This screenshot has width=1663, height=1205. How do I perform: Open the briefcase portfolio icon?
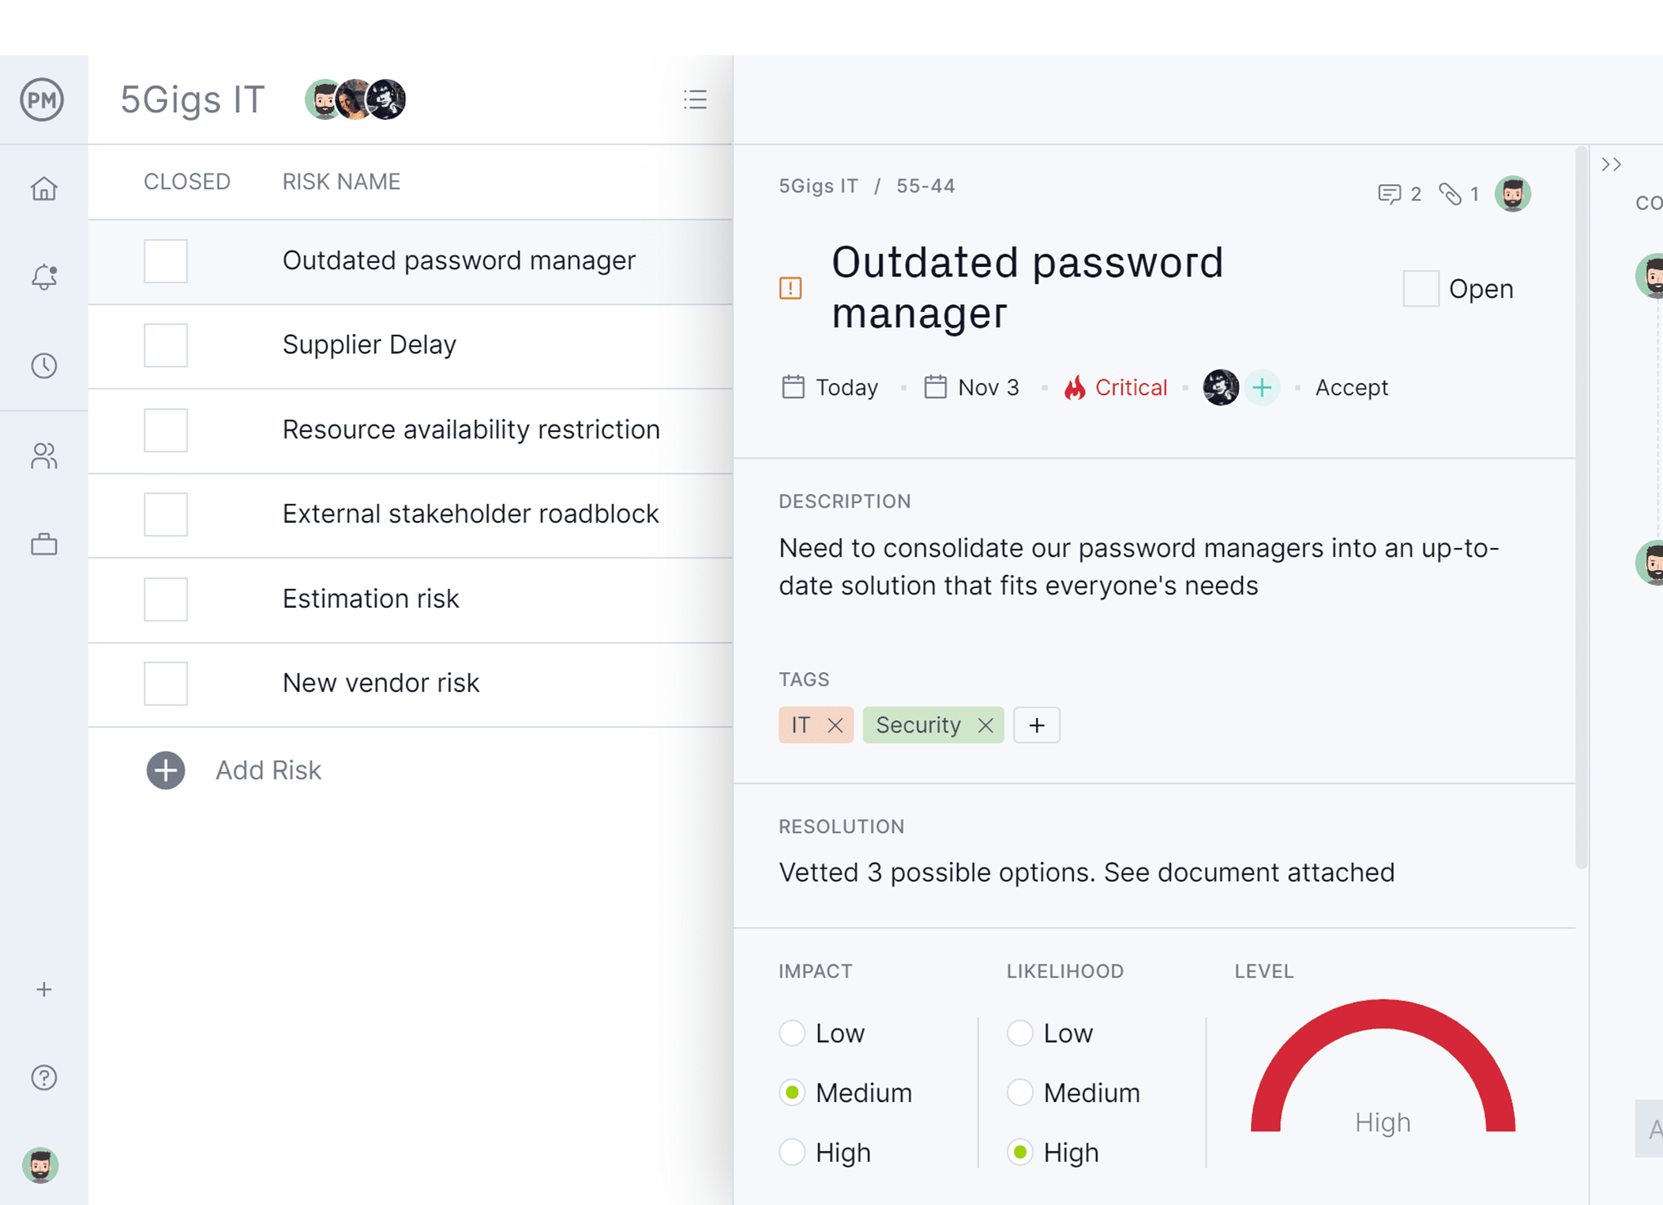[44, 544]
